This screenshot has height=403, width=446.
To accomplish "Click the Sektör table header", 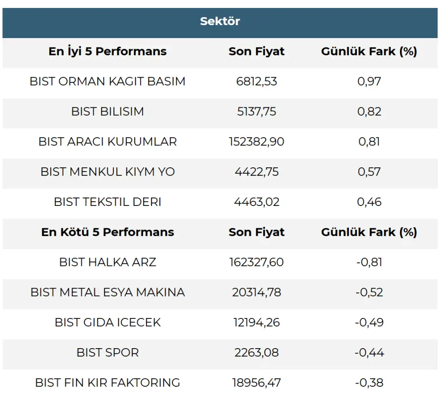I will [220, 21].
